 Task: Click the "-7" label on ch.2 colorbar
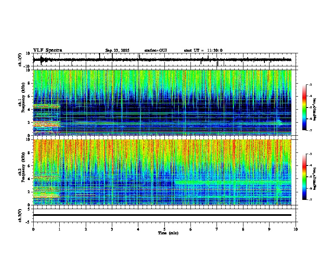pyautogui.click(x=310, y=200)
